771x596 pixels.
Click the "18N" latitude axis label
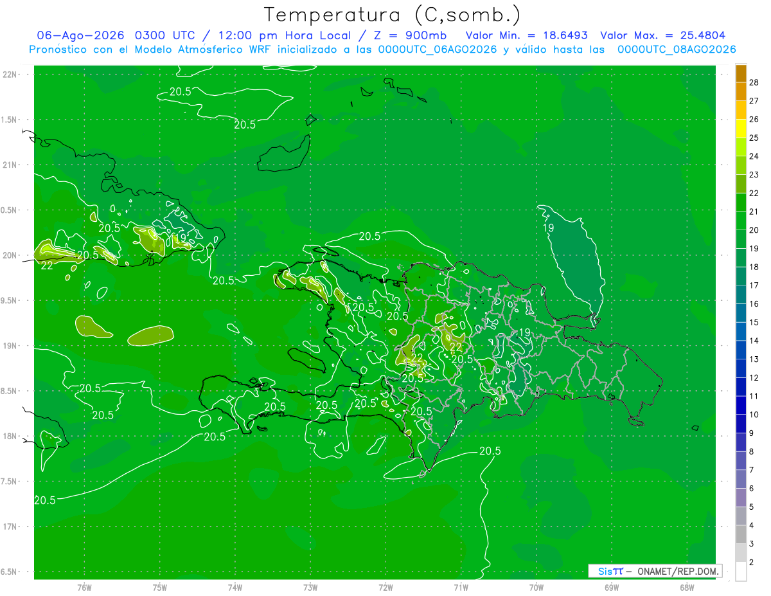point(11,436)
